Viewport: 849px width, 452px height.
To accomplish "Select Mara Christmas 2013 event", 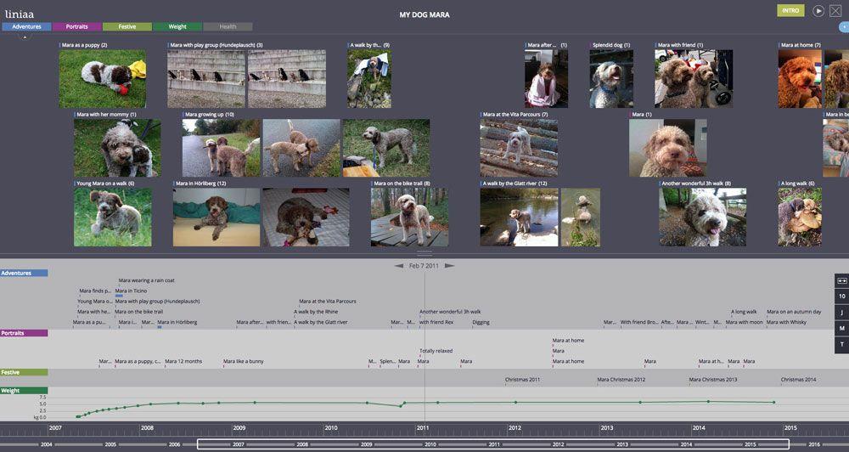I will click(x=713, y=380).
